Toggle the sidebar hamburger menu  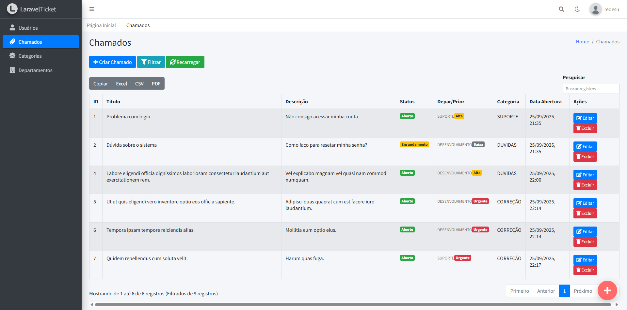[92, 9]
